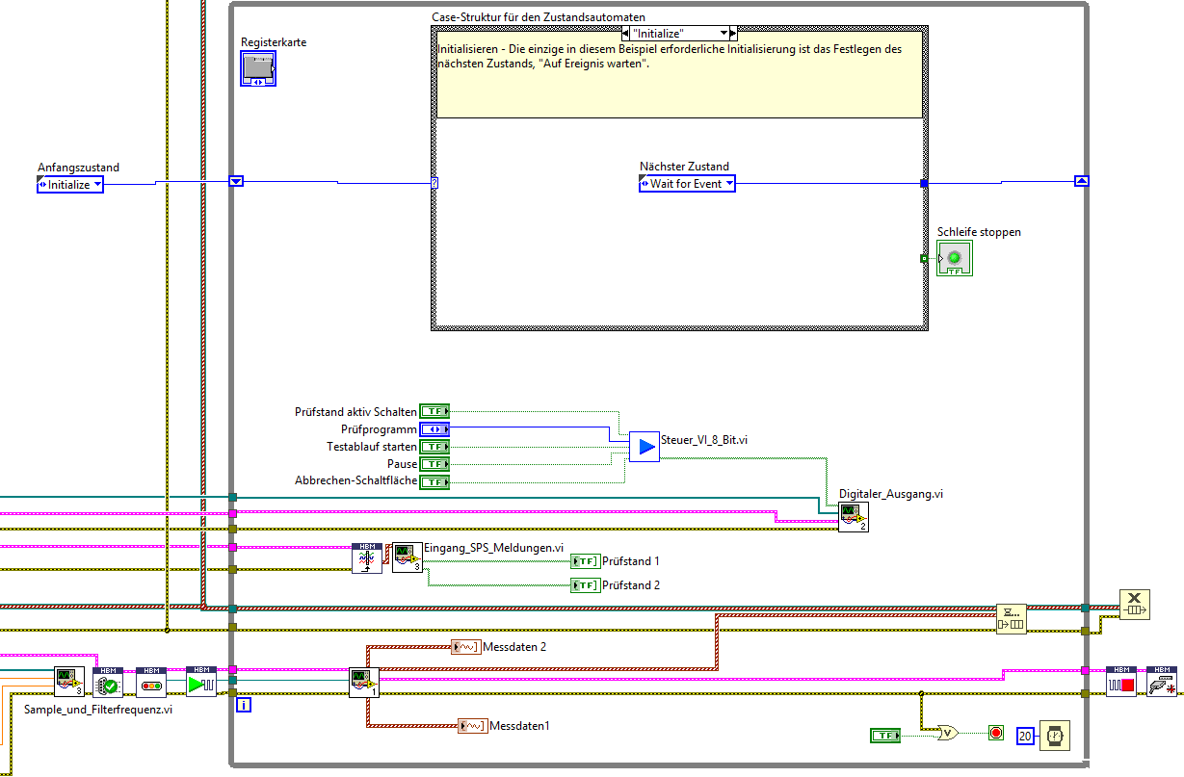Click the Testablauf starten label
This screenshot has height=777, width=1184.
[x=372, y=447]
